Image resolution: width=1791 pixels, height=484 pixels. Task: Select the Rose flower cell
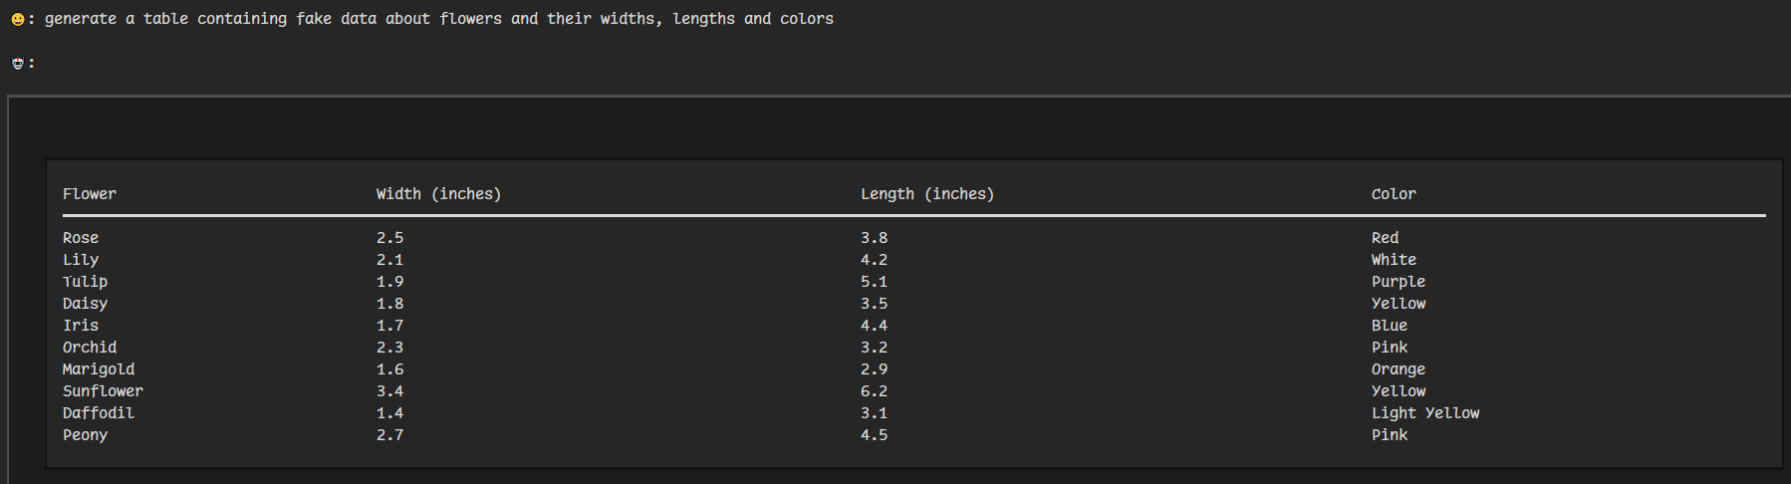click(x=81, y=238)
